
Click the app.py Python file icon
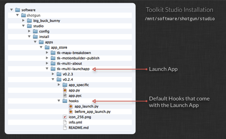coord(65,90)
